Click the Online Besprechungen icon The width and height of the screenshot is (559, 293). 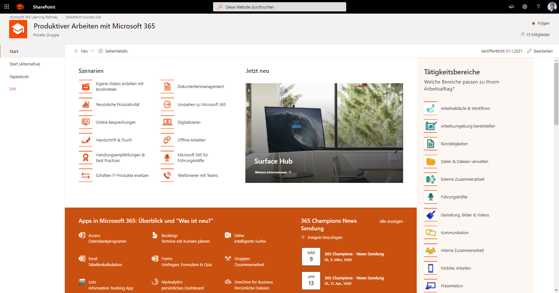tap(86, 122)
